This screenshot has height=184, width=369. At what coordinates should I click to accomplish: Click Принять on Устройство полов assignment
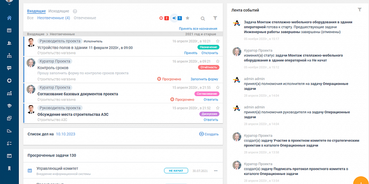[x=190, y=53]
